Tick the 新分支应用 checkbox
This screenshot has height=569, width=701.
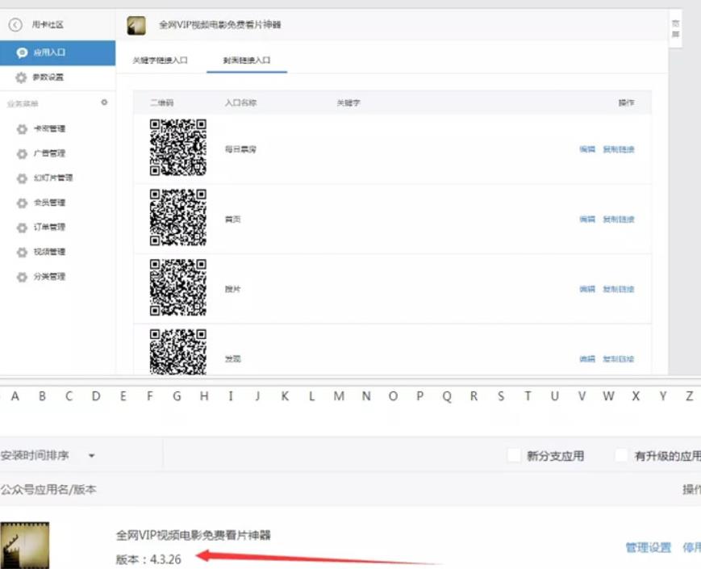click(x=514, y=455)
